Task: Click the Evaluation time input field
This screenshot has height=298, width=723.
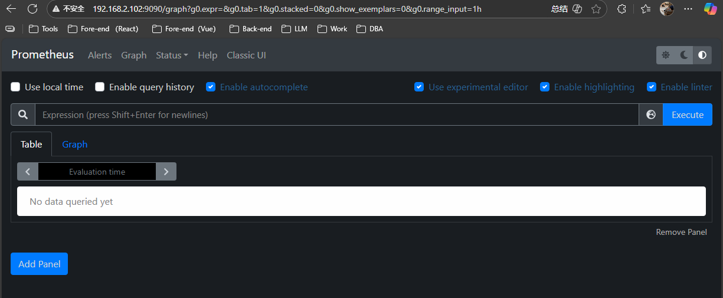Action: tap(97, 172)
